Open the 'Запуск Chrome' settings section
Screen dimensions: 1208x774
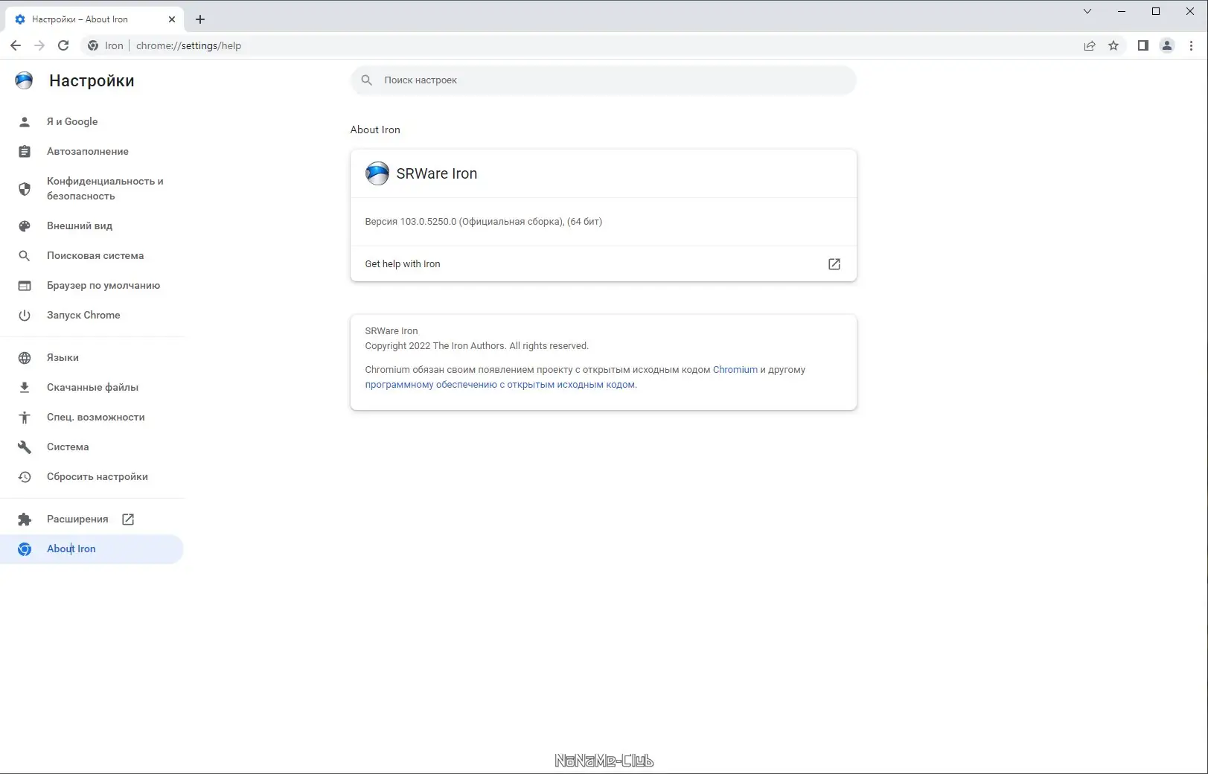[x=92, y=315]
